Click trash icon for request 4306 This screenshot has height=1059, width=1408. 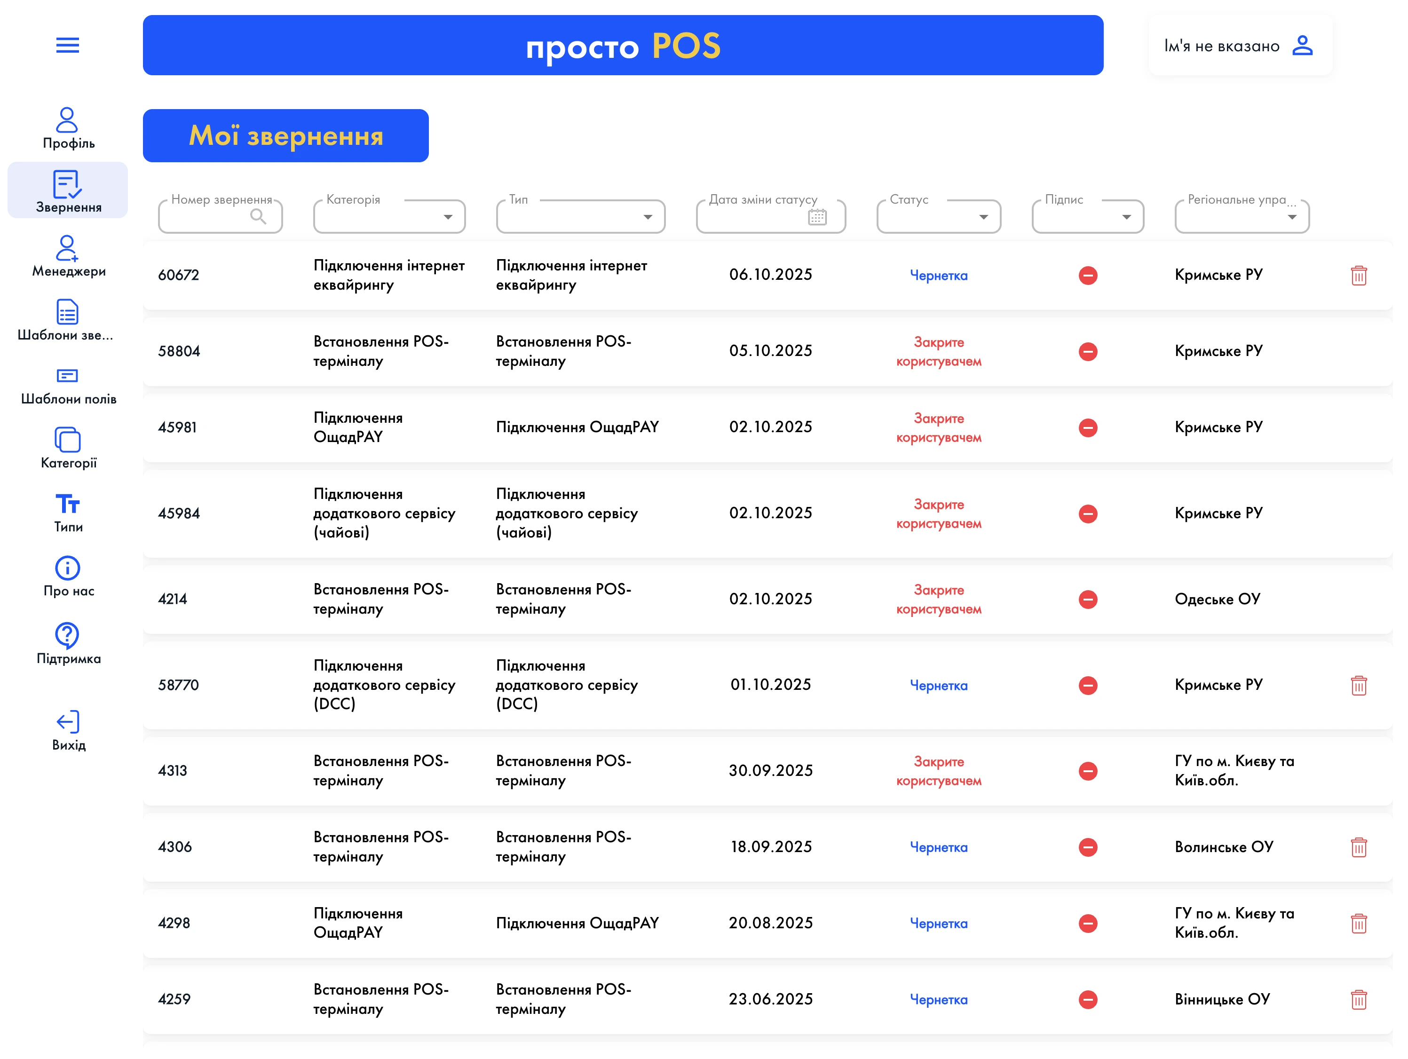click(1358, 847)
